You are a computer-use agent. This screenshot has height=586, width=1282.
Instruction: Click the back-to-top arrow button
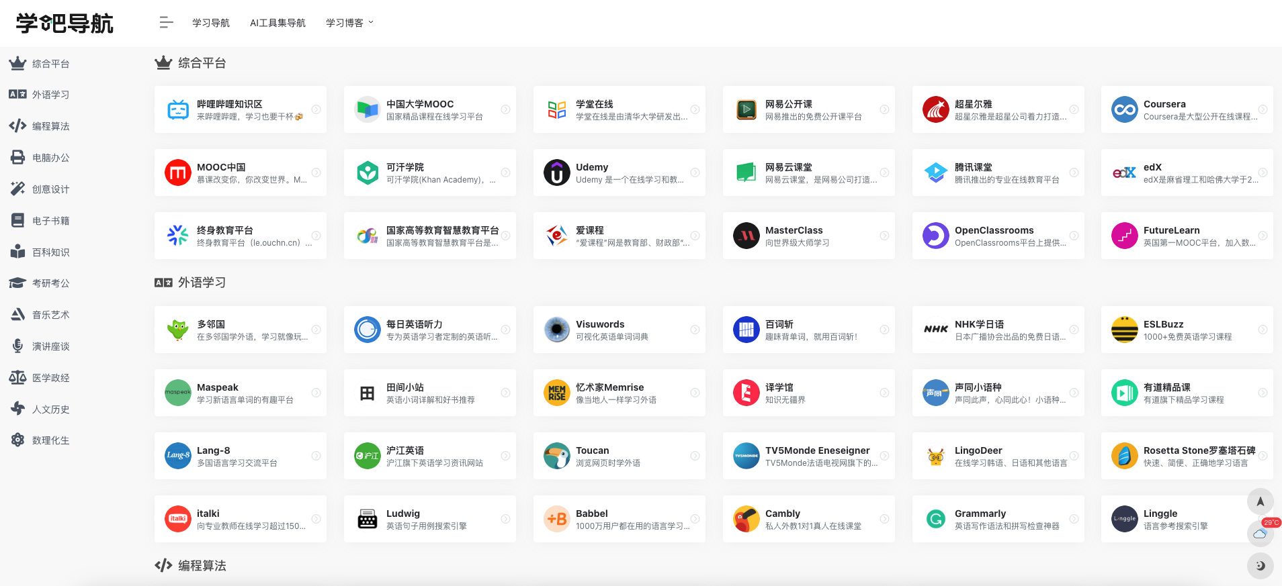(1260, 501)
